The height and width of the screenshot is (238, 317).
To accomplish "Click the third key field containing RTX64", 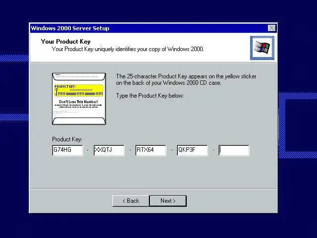I will coord(151,150).
